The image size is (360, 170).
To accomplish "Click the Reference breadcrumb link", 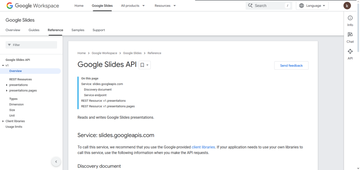I will (154, 53).
